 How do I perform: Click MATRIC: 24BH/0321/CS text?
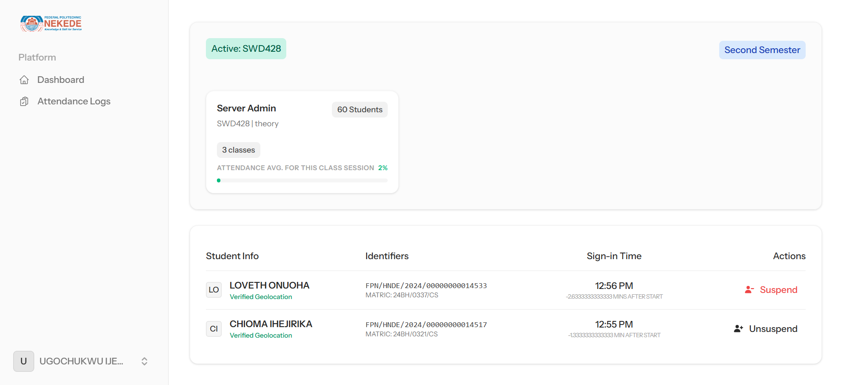[402, 334]
